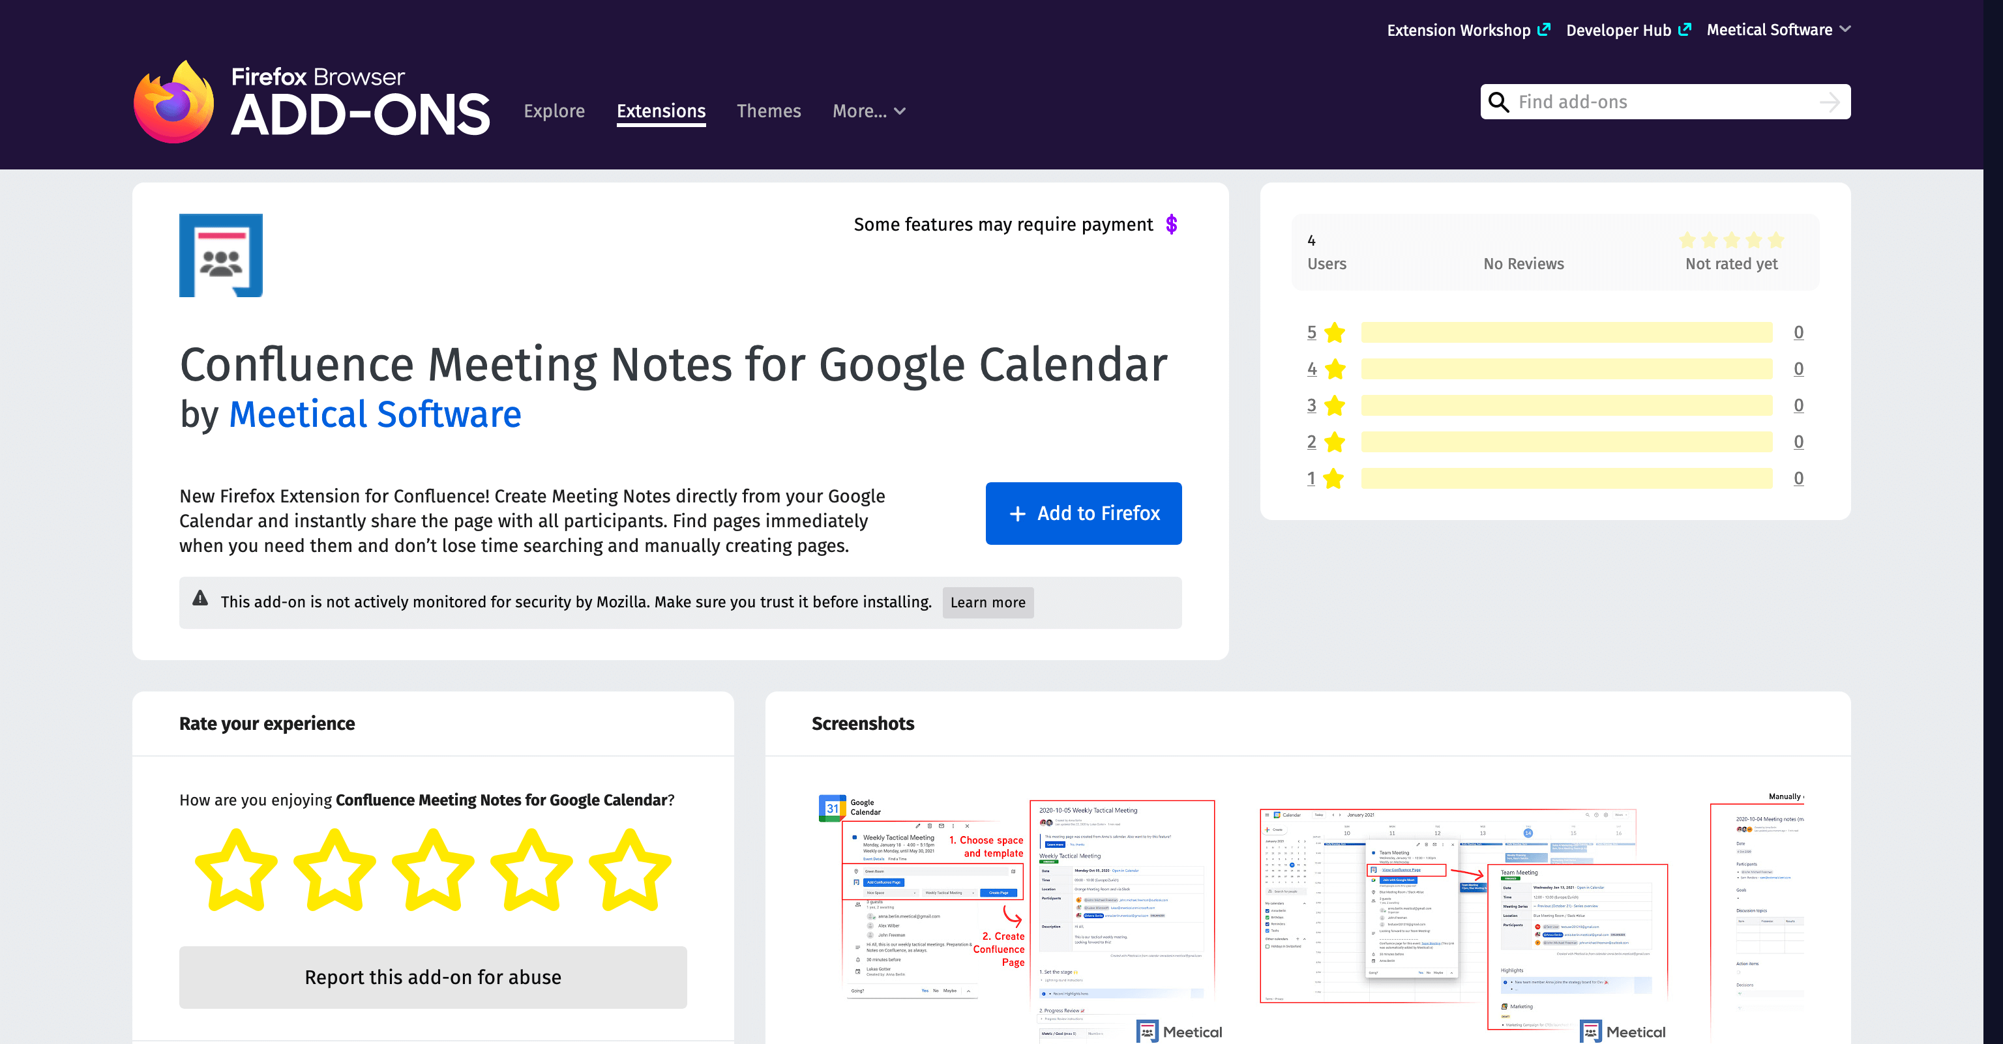Click the warning triangle icon
Screen dimensions: 2003x1044
(x=200, y=598)
